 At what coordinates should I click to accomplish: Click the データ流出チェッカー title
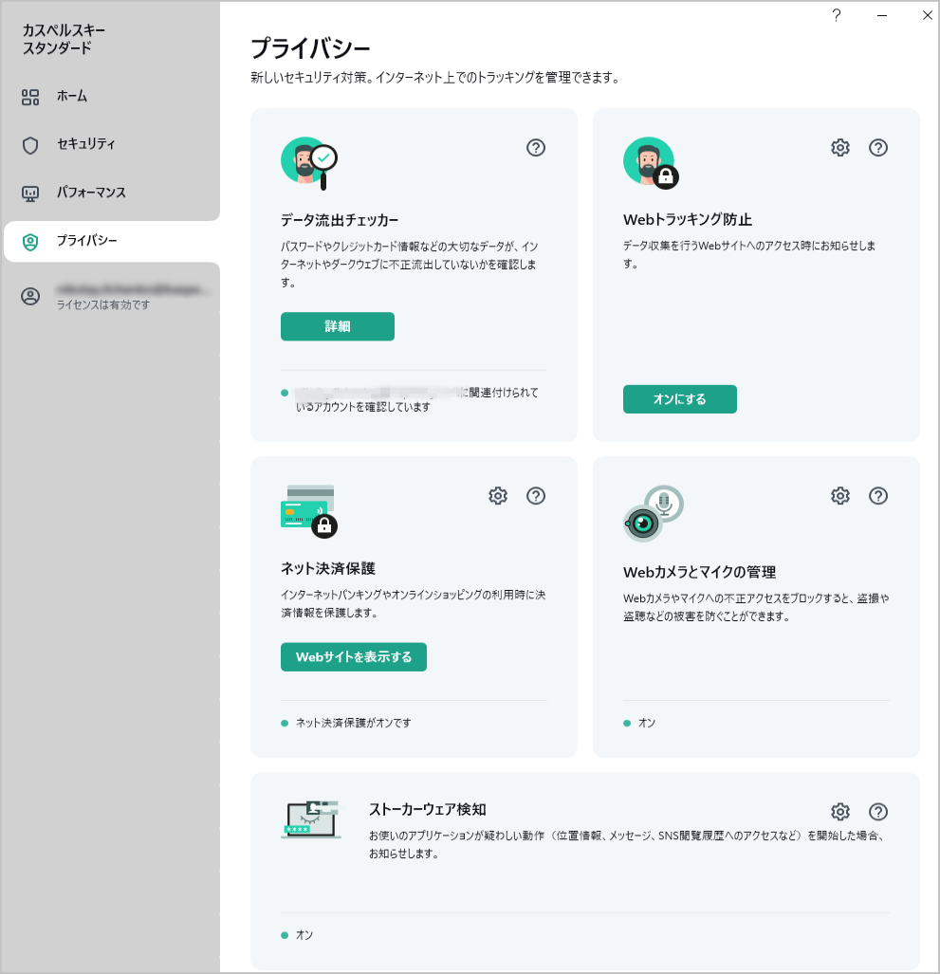tap(340, 220)
